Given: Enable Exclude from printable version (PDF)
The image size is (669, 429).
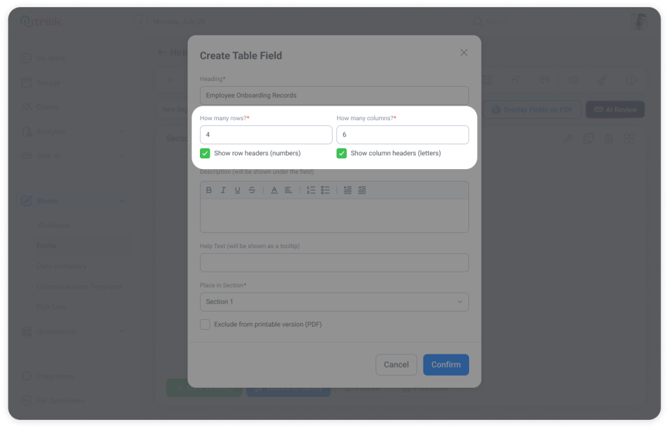Looking at the screenshot, I should [x=204, y=324].
